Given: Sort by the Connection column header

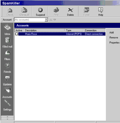Looking at the screenshot, I should (94, 30).
